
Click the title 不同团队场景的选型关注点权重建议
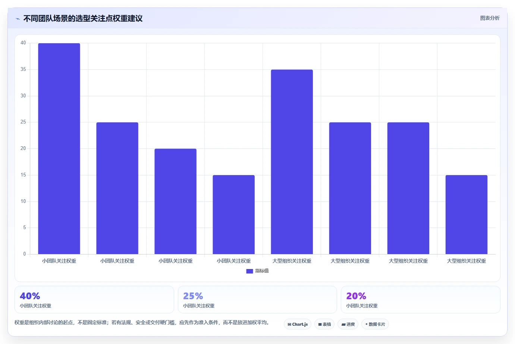tap(83, 19)
